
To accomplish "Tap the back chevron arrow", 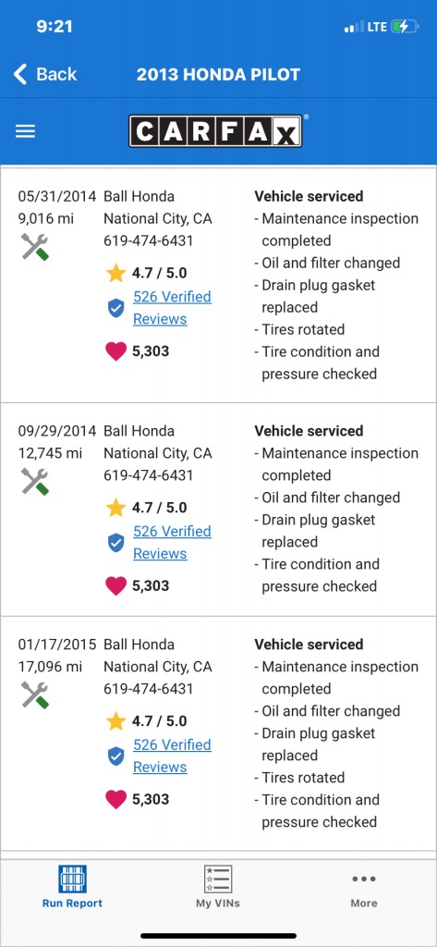I will pyautogui.click(x=20, y=74).
